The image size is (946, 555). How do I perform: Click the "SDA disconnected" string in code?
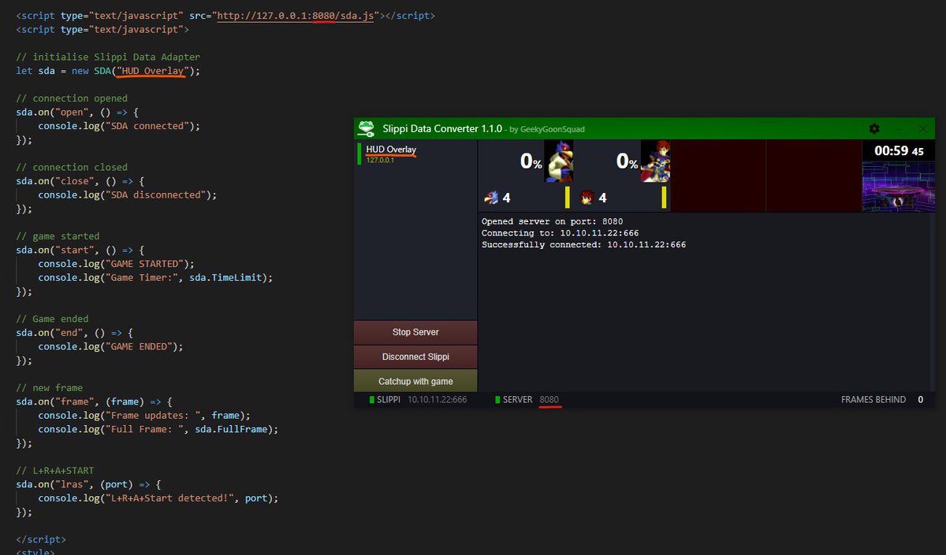(x=155, y=194)
